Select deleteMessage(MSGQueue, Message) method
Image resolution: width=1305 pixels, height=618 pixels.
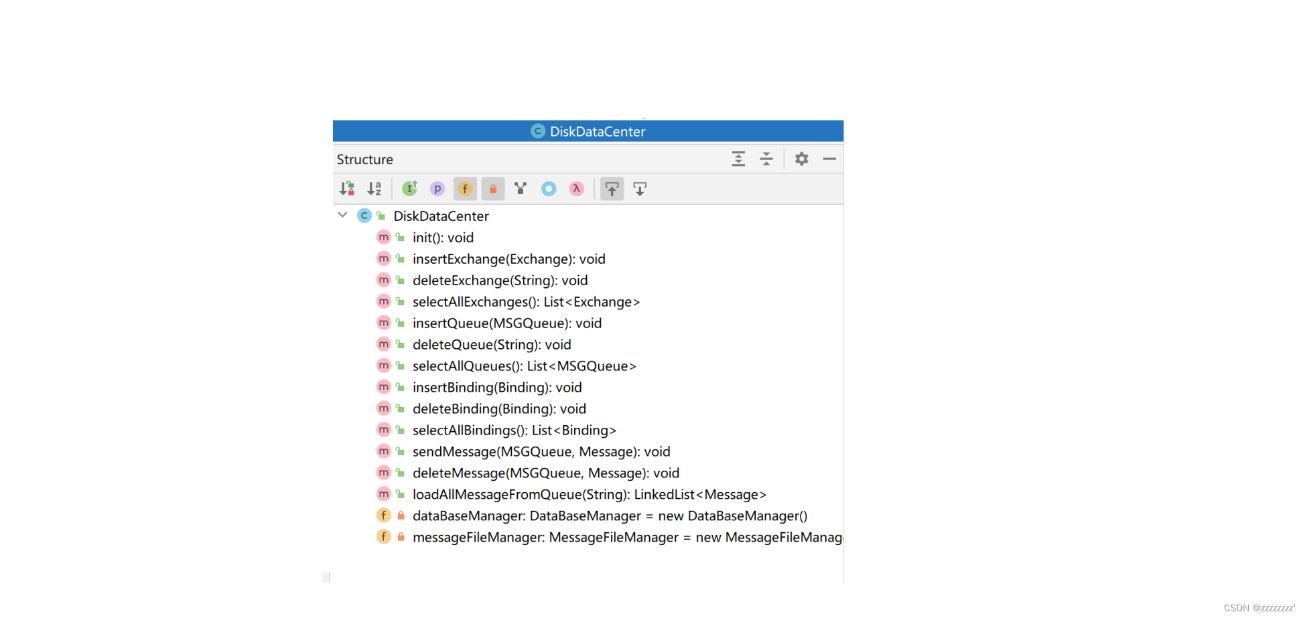(546, 473)
